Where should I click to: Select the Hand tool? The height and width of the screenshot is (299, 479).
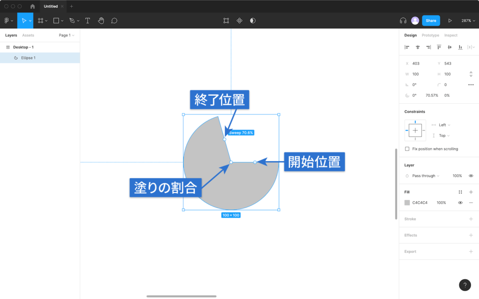[x=101, y=21]
